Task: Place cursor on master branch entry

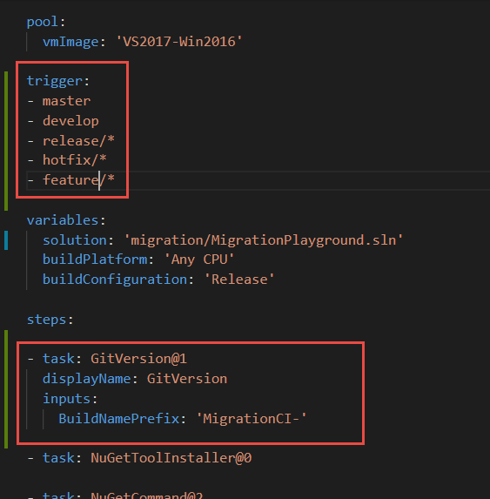Action: [x=67, y=101]
